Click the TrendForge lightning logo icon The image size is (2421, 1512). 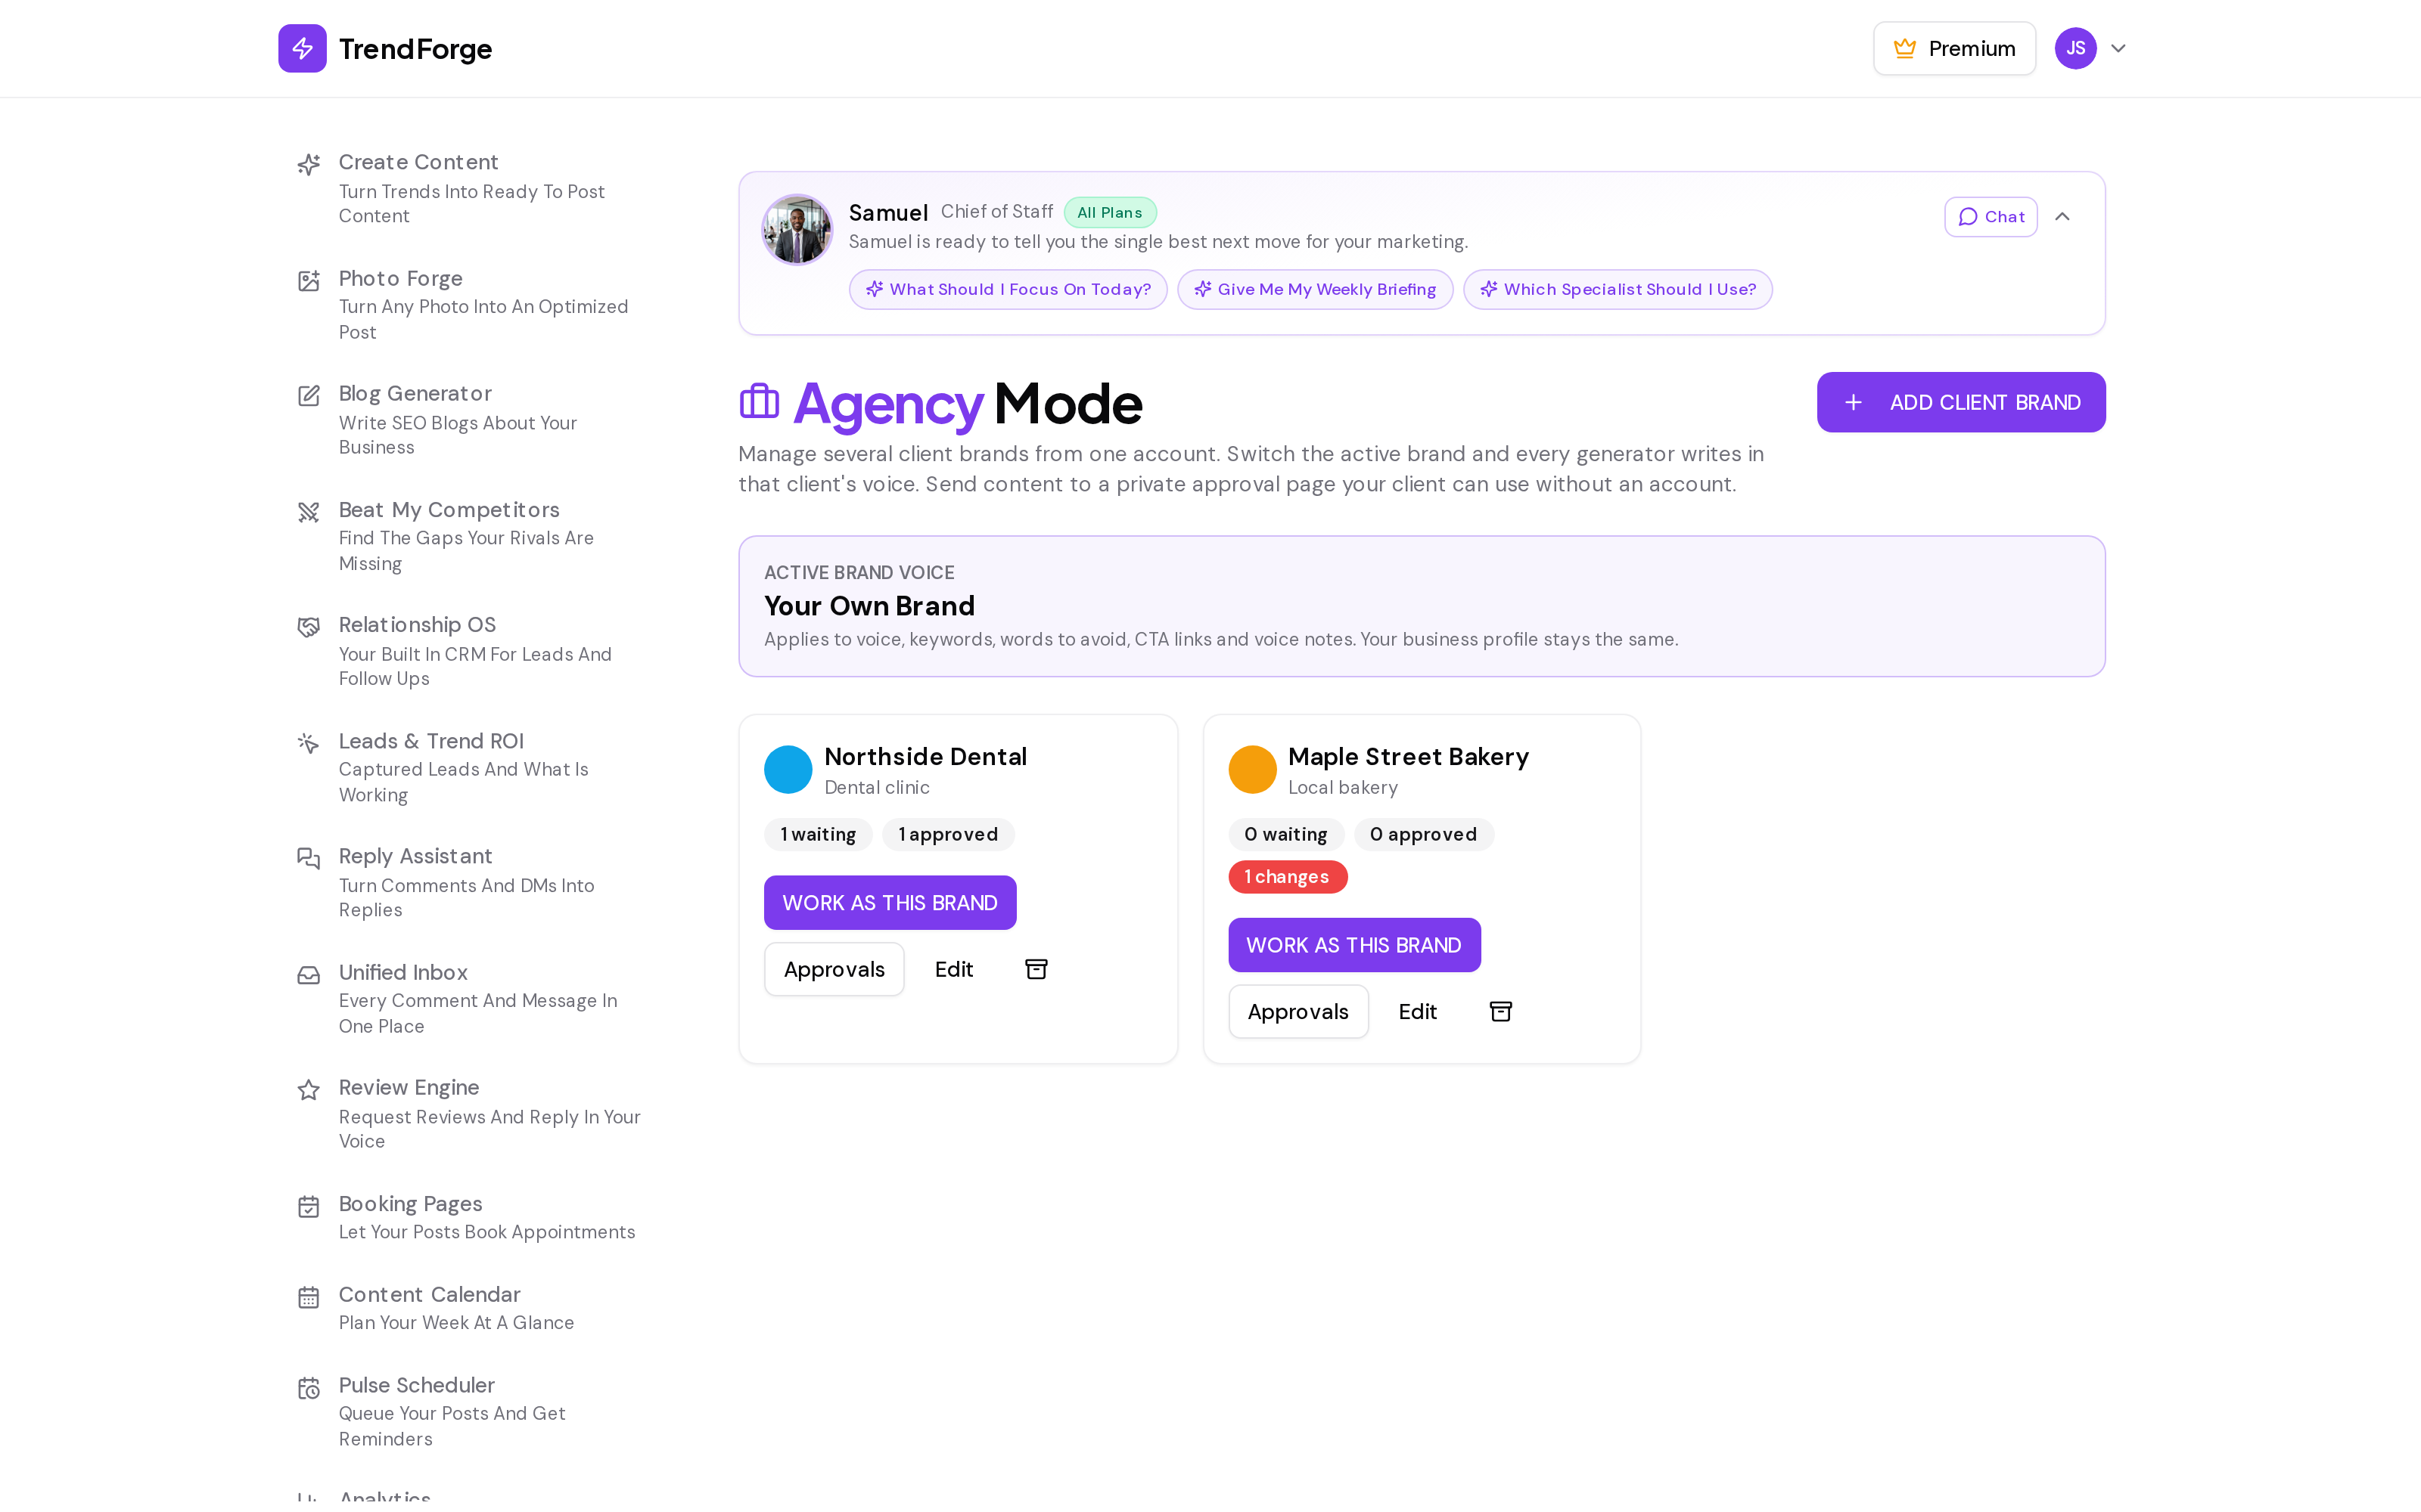302,48
